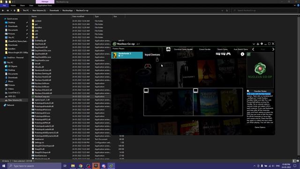Select HDD (D:) in sidebar
Viewport: 300px width, 169px height.
[x=12, y=96]
